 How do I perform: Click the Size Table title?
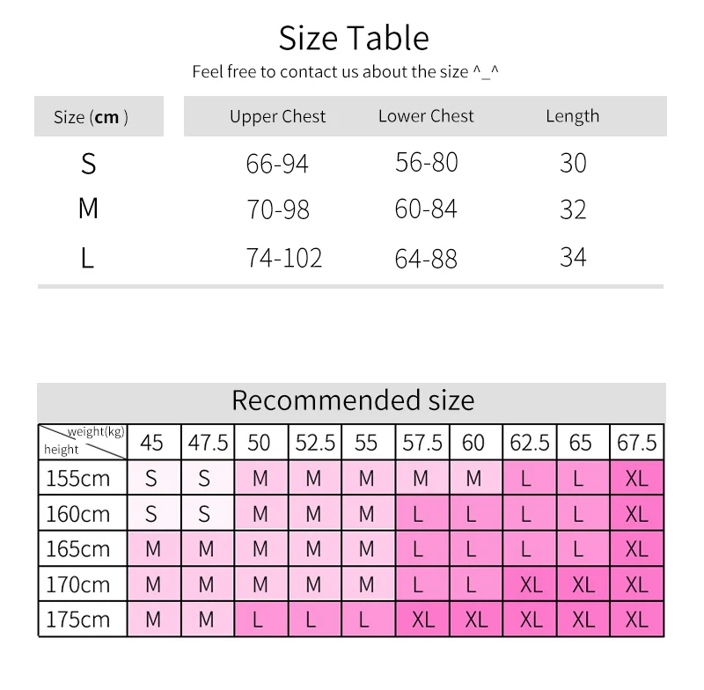(354, 38)
